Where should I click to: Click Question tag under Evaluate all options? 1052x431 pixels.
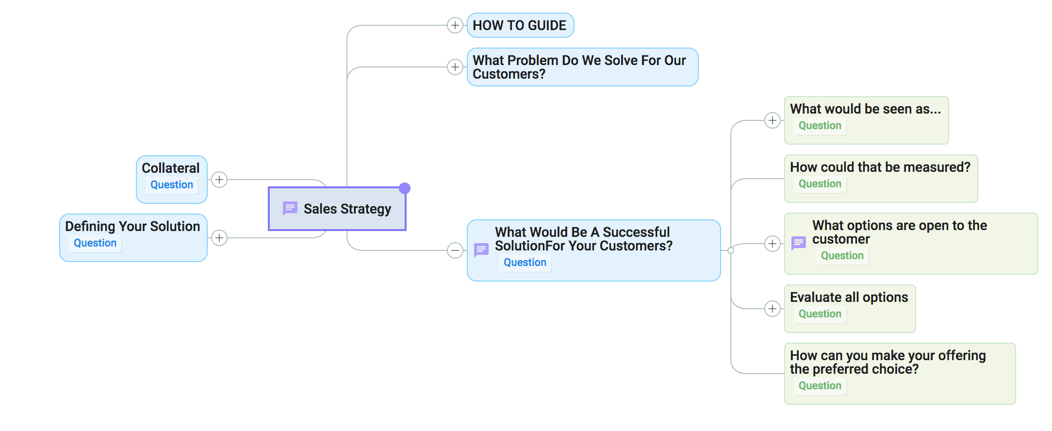coord(820,314)
